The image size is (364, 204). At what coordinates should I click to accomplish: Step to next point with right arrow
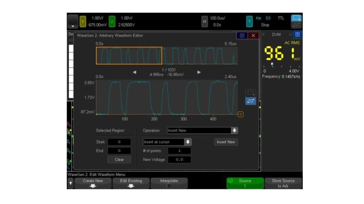(x=199, y=72)
